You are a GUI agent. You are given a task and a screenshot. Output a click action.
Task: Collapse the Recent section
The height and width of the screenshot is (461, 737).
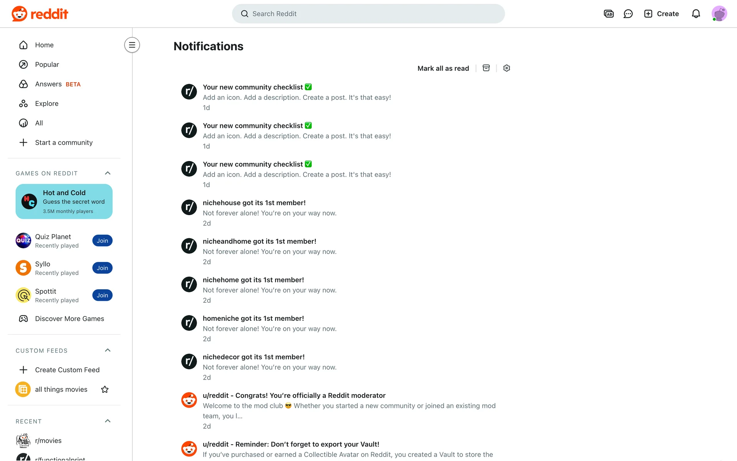(x=107, y=421)
